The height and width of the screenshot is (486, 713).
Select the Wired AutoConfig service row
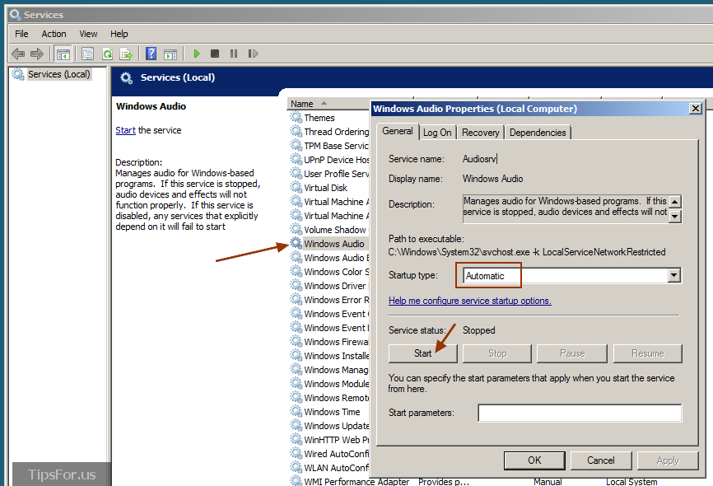pos(329,454)
